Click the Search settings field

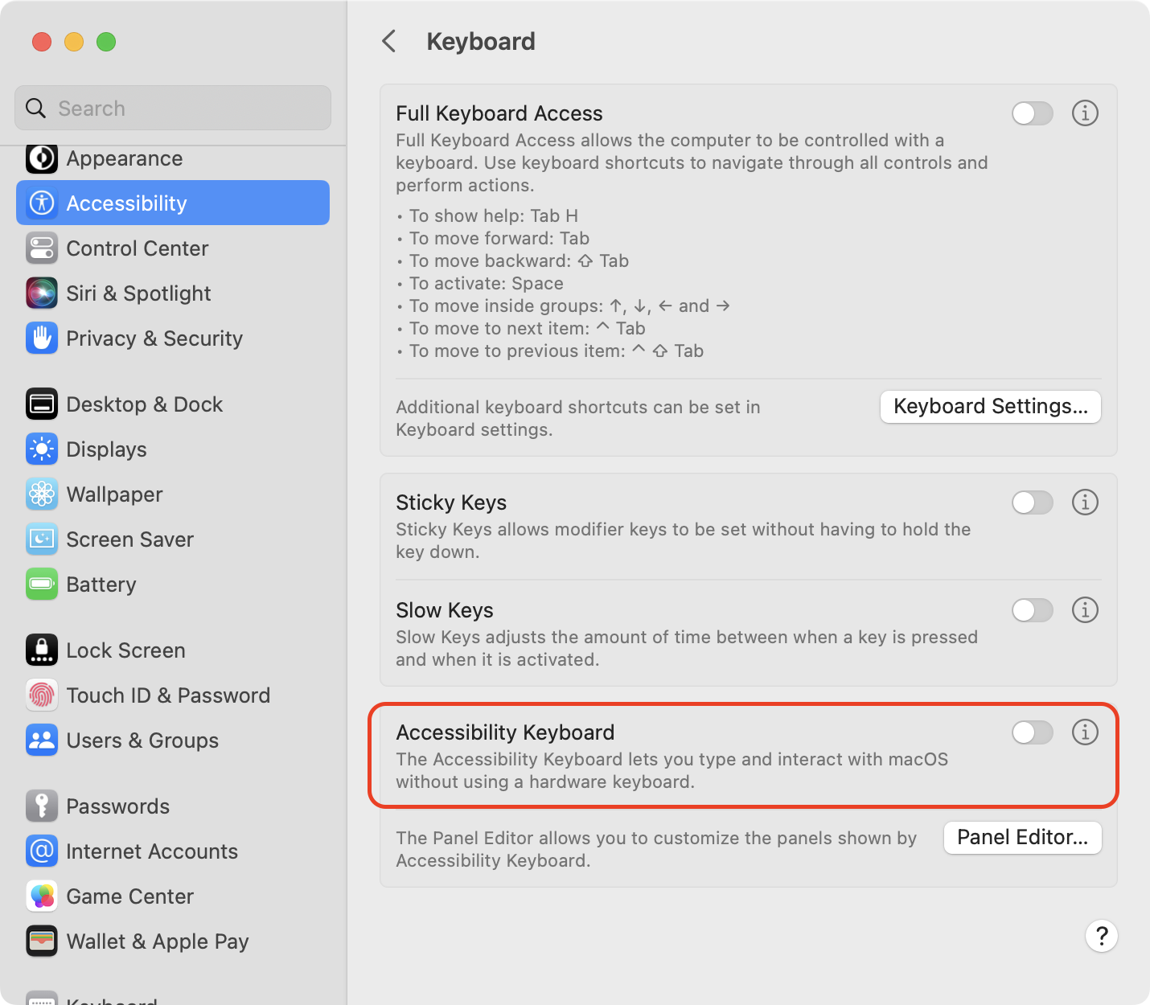pos(173,108)
